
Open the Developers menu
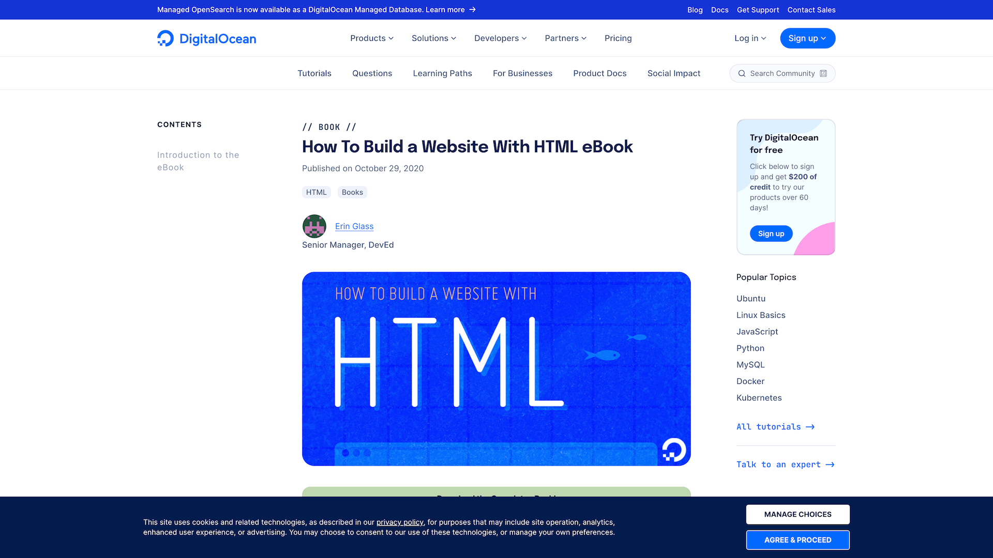500,38
